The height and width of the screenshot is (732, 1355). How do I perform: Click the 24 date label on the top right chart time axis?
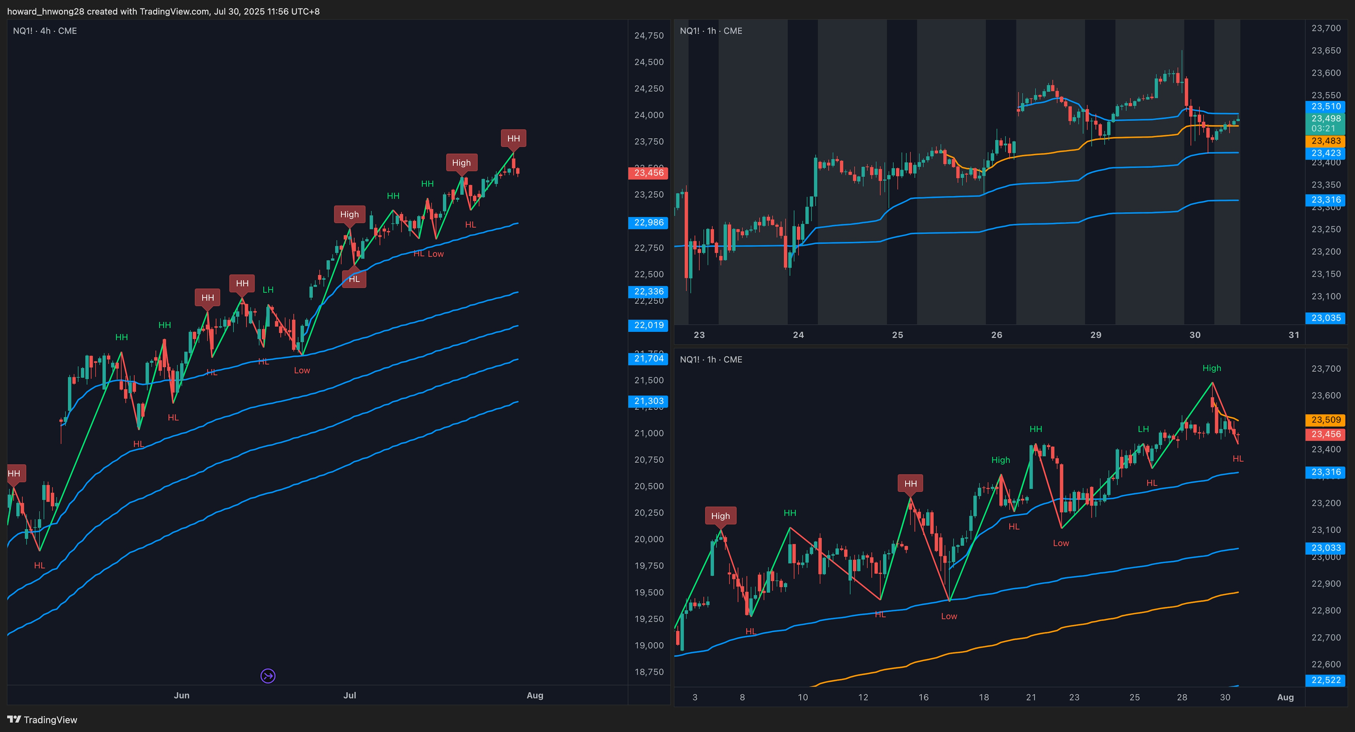click(798, 335)
